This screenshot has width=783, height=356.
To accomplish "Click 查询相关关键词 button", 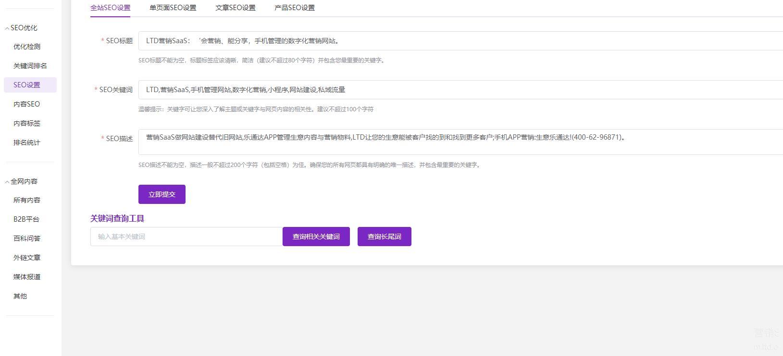I will click(x=316, y=237).
